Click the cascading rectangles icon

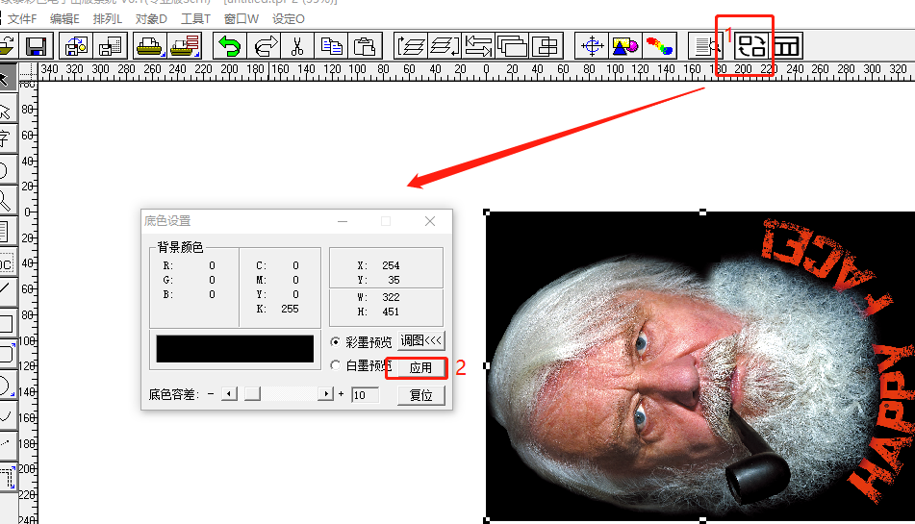pyautogui.click(x=513, y=46)
